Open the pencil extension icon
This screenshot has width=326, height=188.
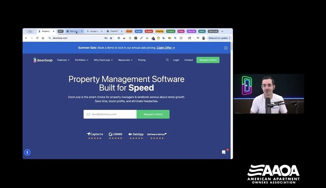141,38
